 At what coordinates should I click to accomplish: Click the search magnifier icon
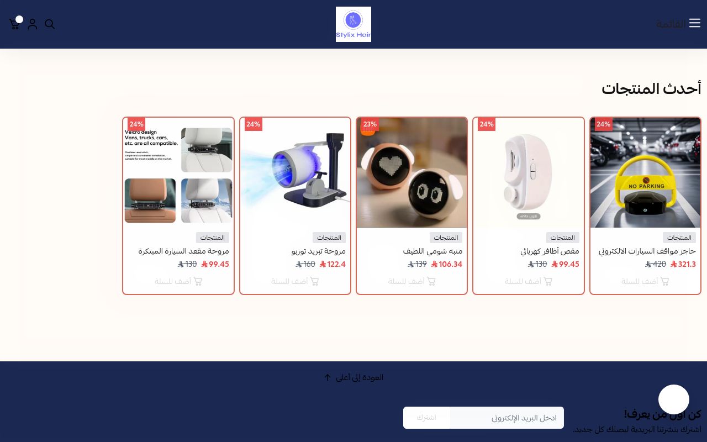50,24
